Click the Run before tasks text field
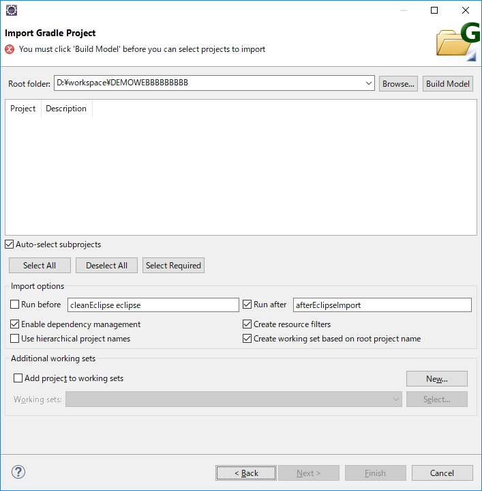Viewport: 482px width, 491px height. pyautogui.click(x=153, y=305)
